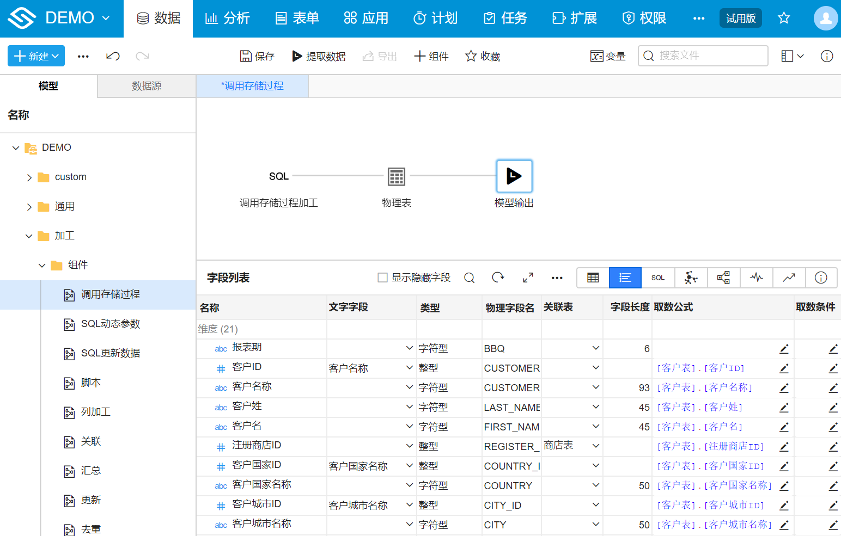Click the 提取数据 button
Image resolution: width=841 pixels, height=536 pixels.
point(319,56)
